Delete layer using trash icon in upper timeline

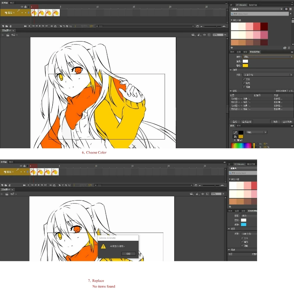[10, 26]
